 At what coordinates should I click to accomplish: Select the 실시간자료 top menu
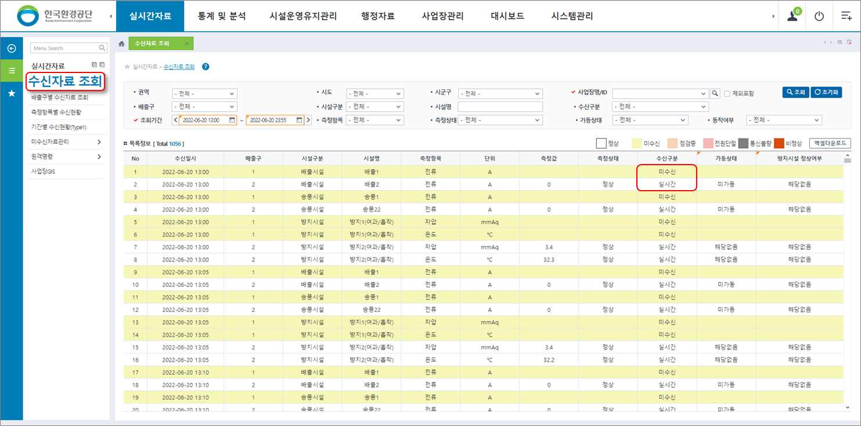pos(150,16)
